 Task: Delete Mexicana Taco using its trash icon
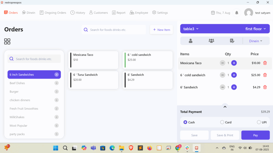click(265, 63)
